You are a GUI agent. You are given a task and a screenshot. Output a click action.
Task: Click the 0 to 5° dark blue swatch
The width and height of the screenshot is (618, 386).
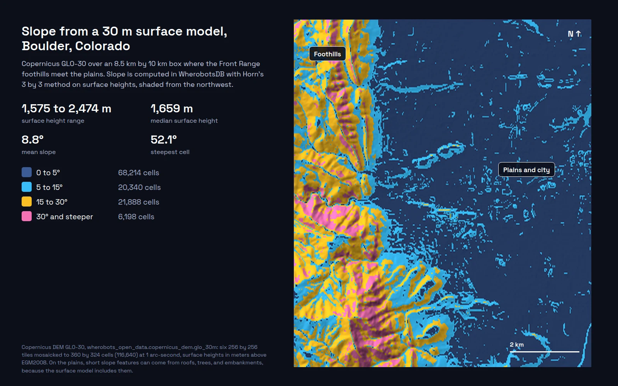(x=27, y=172)
